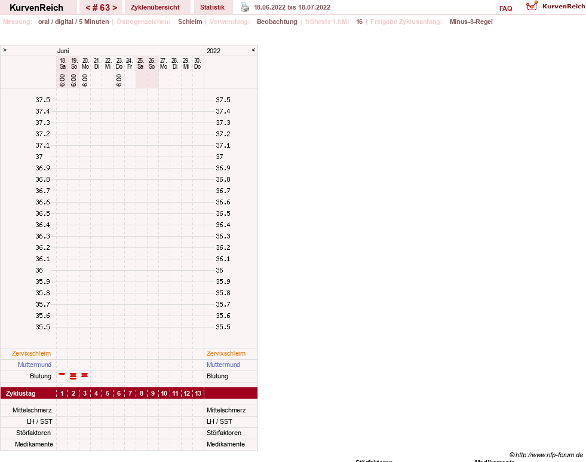Viewport: 586px width, 462px height.
Task: Click the 'Minus-8-Regel' value
Action: pos(471,22)
